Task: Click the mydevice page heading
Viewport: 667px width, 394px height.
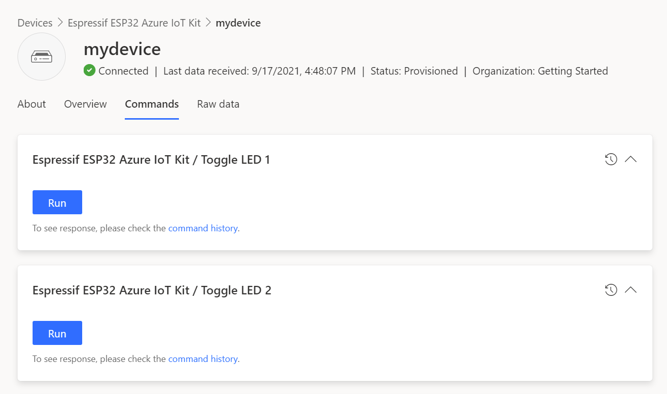Action: pyautogui.click(x=122, y=49)
